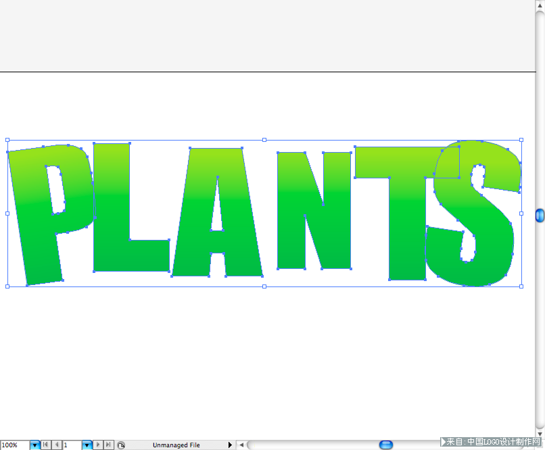Click the vertical scrollbar thumb
545x450 pixels.
click(540, 216)
